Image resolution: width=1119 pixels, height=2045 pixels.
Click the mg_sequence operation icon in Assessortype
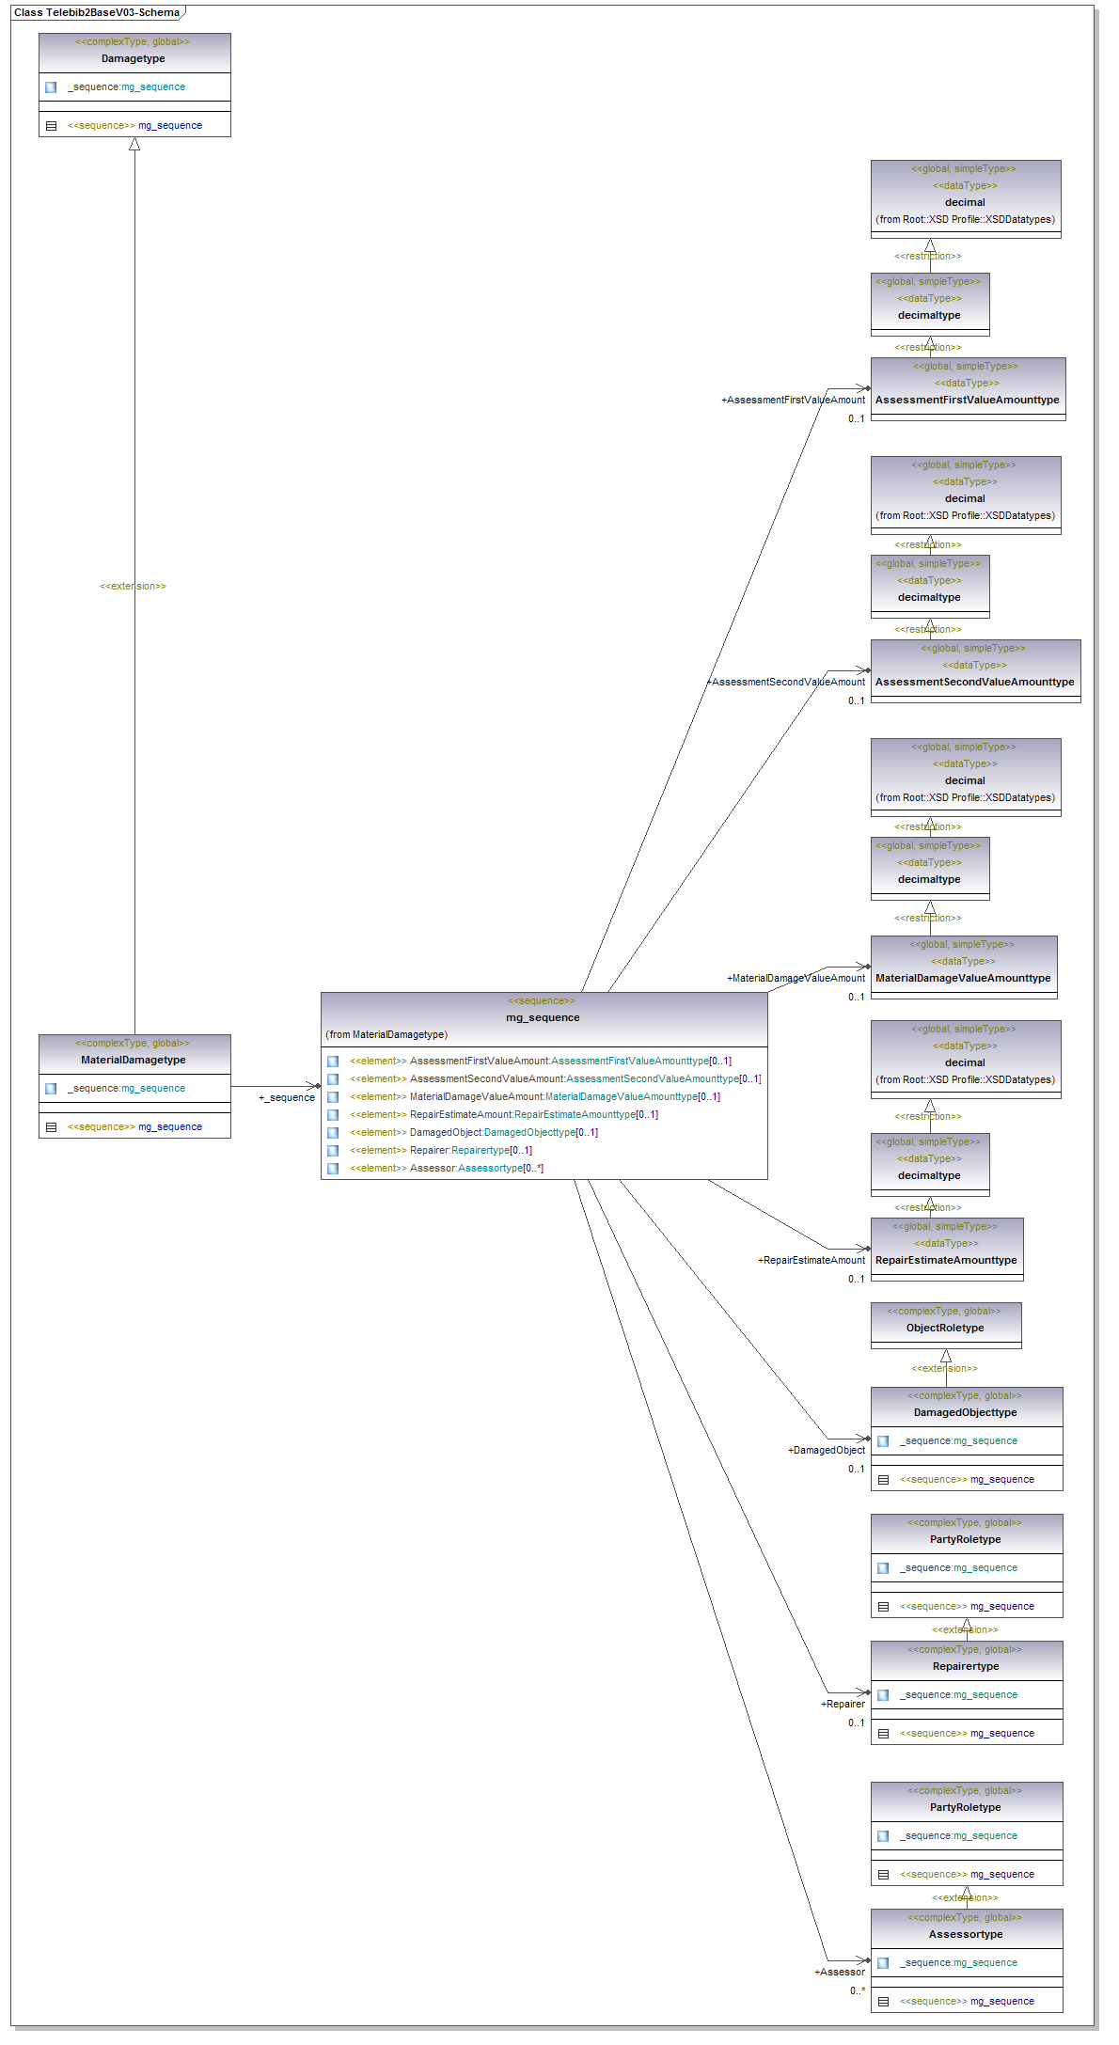point(883,2002)
